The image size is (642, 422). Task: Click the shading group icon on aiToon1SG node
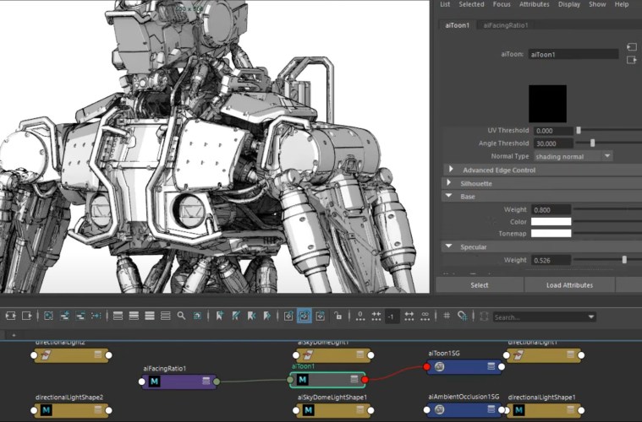pos(440,366)
